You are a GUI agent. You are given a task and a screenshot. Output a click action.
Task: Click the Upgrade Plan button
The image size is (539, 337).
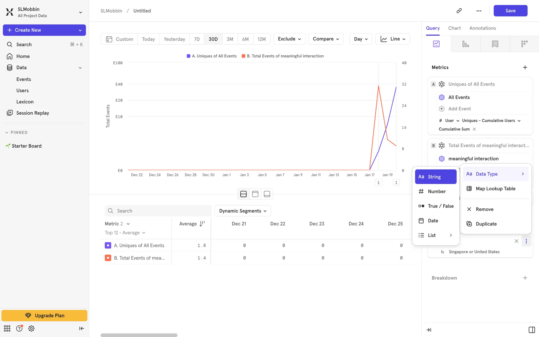pyautogui.click(x=44, y=315)
